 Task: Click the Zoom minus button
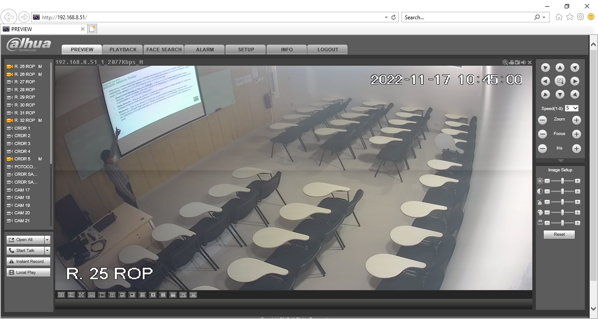pyautogui.click(x=542, y=120)
